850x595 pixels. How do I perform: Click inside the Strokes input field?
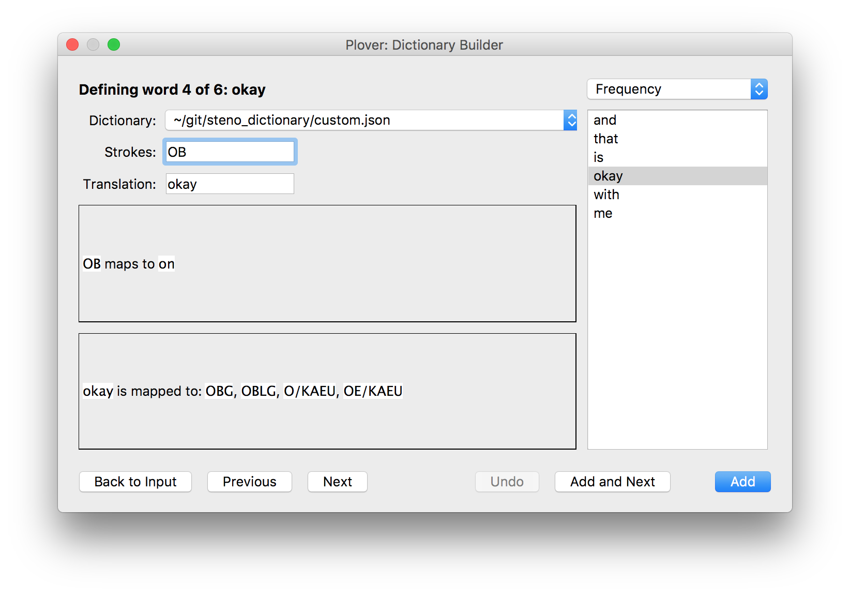coord(230,152)
